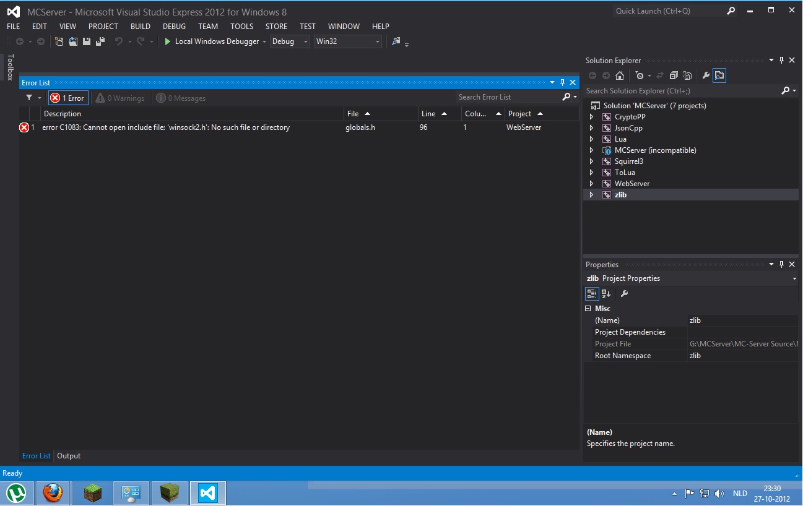
Task: Click the Save All toolbar icon
Action: pyautogui.click(x=100, y=41)
